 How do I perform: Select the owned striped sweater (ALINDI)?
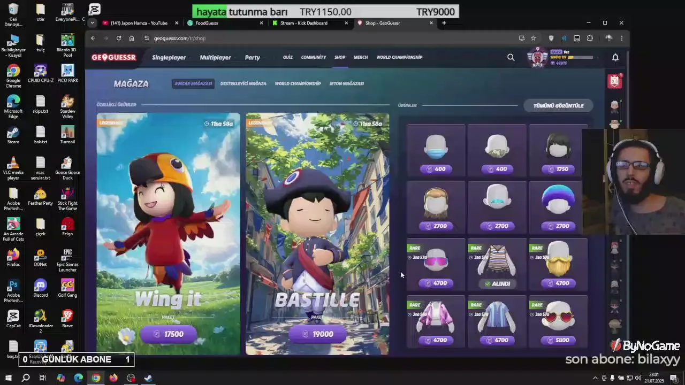497,265
